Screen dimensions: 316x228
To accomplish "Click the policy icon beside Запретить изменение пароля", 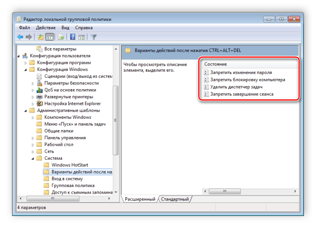I will [206, 72].
